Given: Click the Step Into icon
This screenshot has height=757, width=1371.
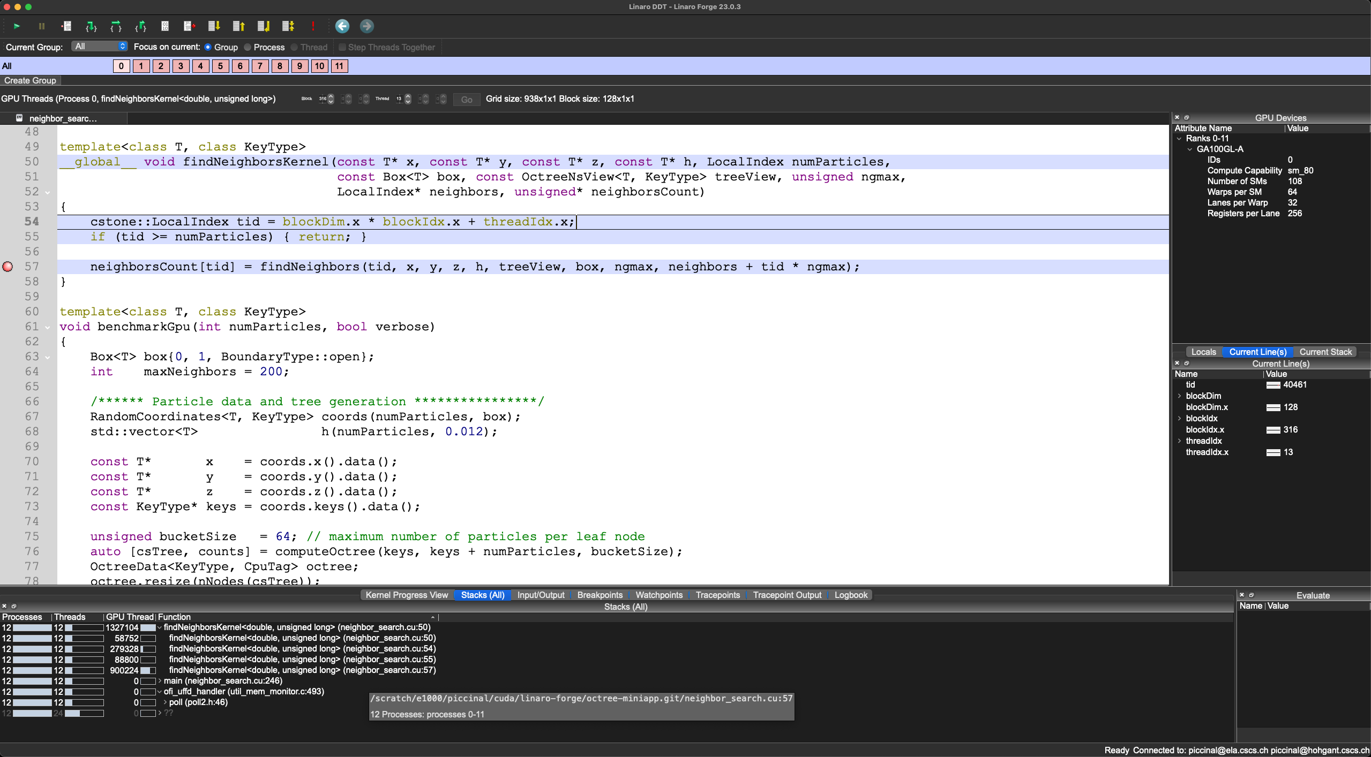Looking at the screenshot, I should (x=91, y=26).
